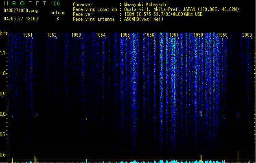Click the 0.9 kHz frequency label
The width and height of the screenshot is (256, 163).
(x=3, y=94)
